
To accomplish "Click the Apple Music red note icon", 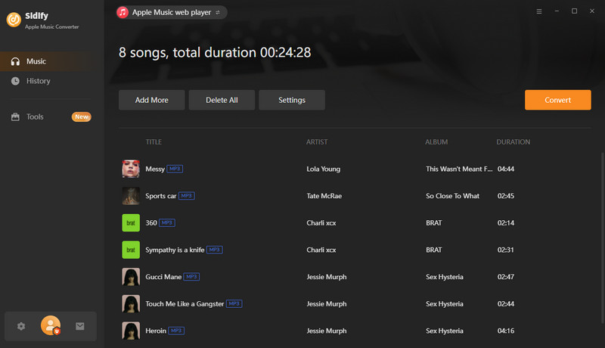I will 123,12.
